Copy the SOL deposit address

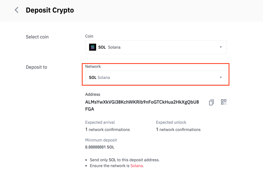tap(211, 102)
